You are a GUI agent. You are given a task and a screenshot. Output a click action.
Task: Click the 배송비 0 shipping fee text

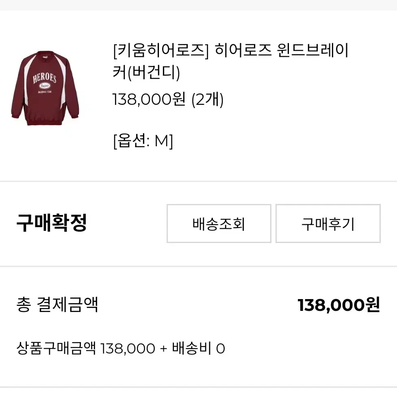[198, 348]
